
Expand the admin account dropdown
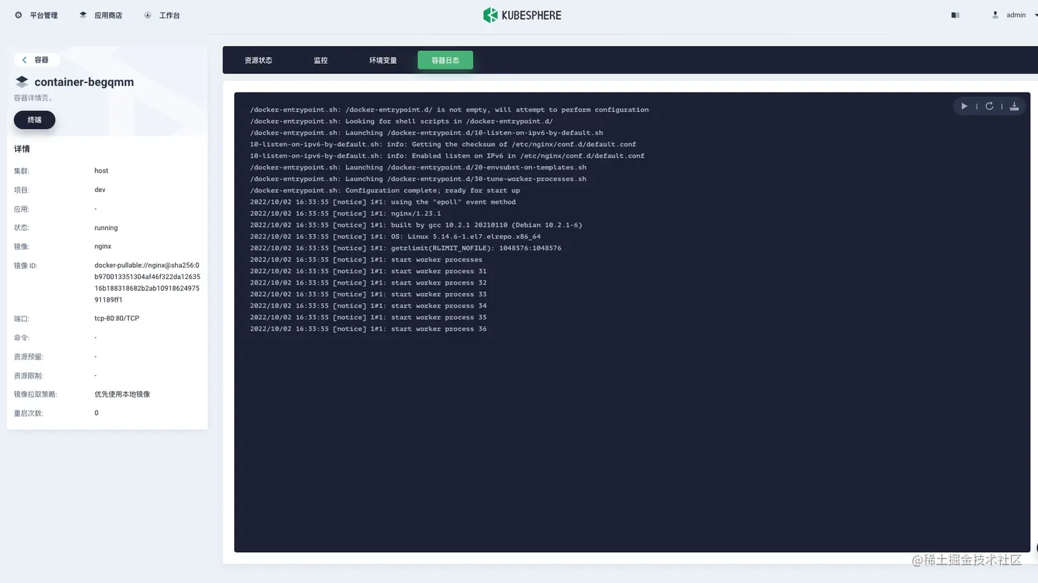pos(1035,15)
